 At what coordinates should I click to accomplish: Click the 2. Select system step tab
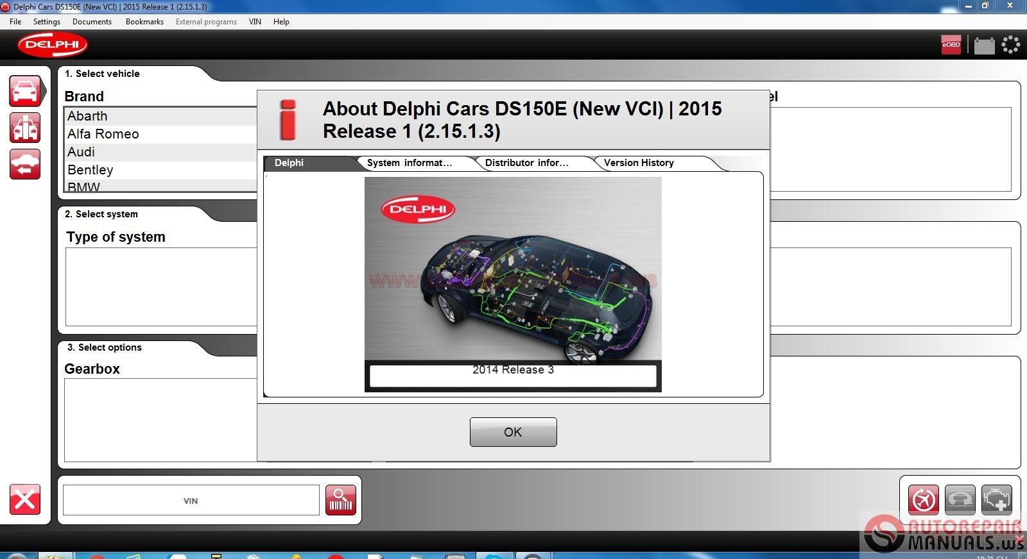pyautogui.click(x=101, y=214)
